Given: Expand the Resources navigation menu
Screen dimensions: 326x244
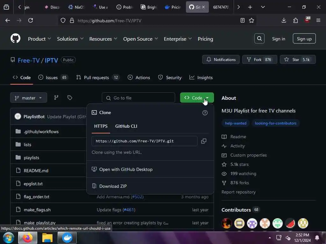Looking at the screenshot, I should 103,39.
